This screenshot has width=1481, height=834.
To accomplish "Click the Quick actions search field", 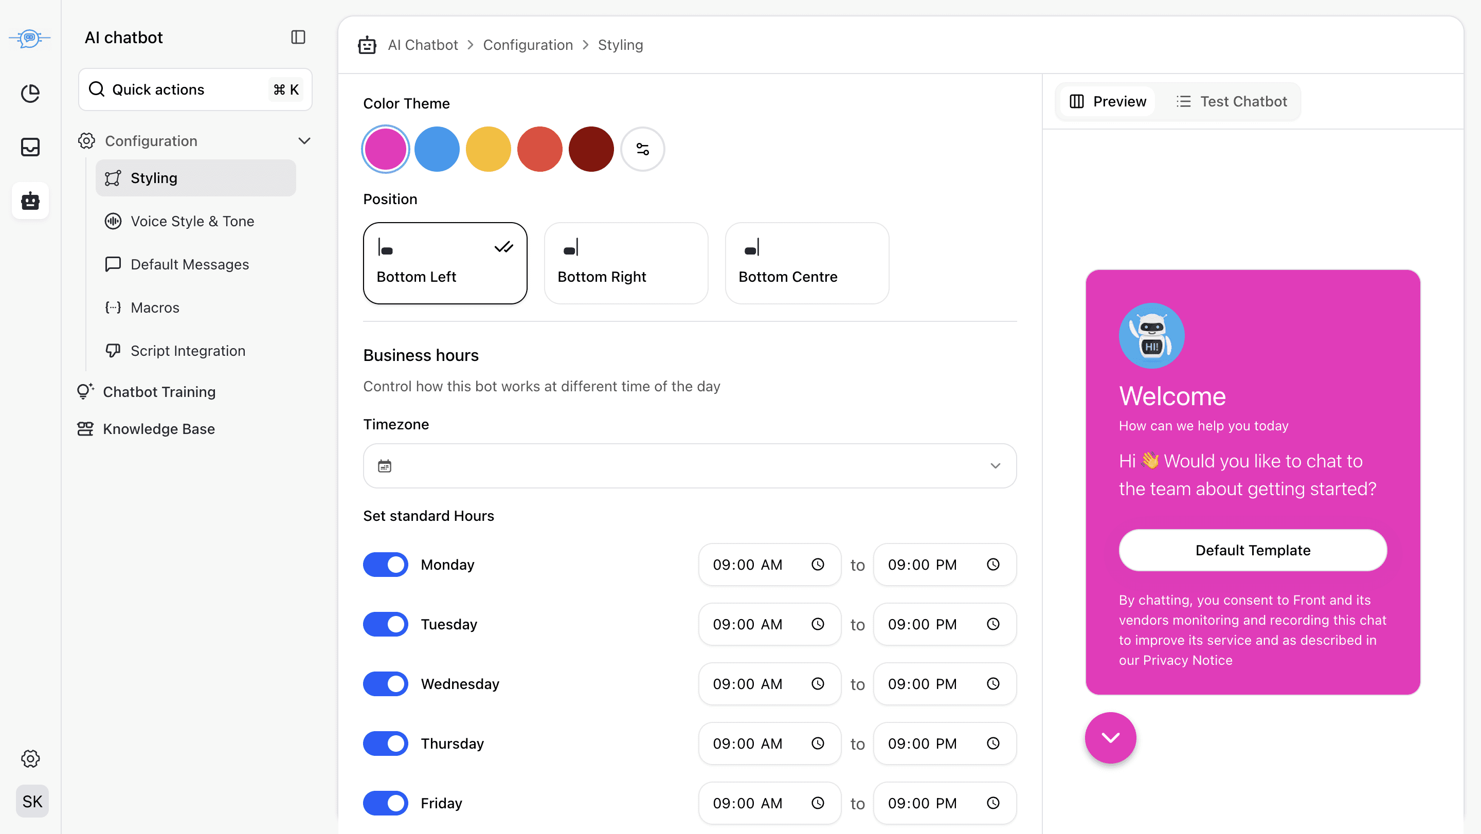I will pos(195,89).
